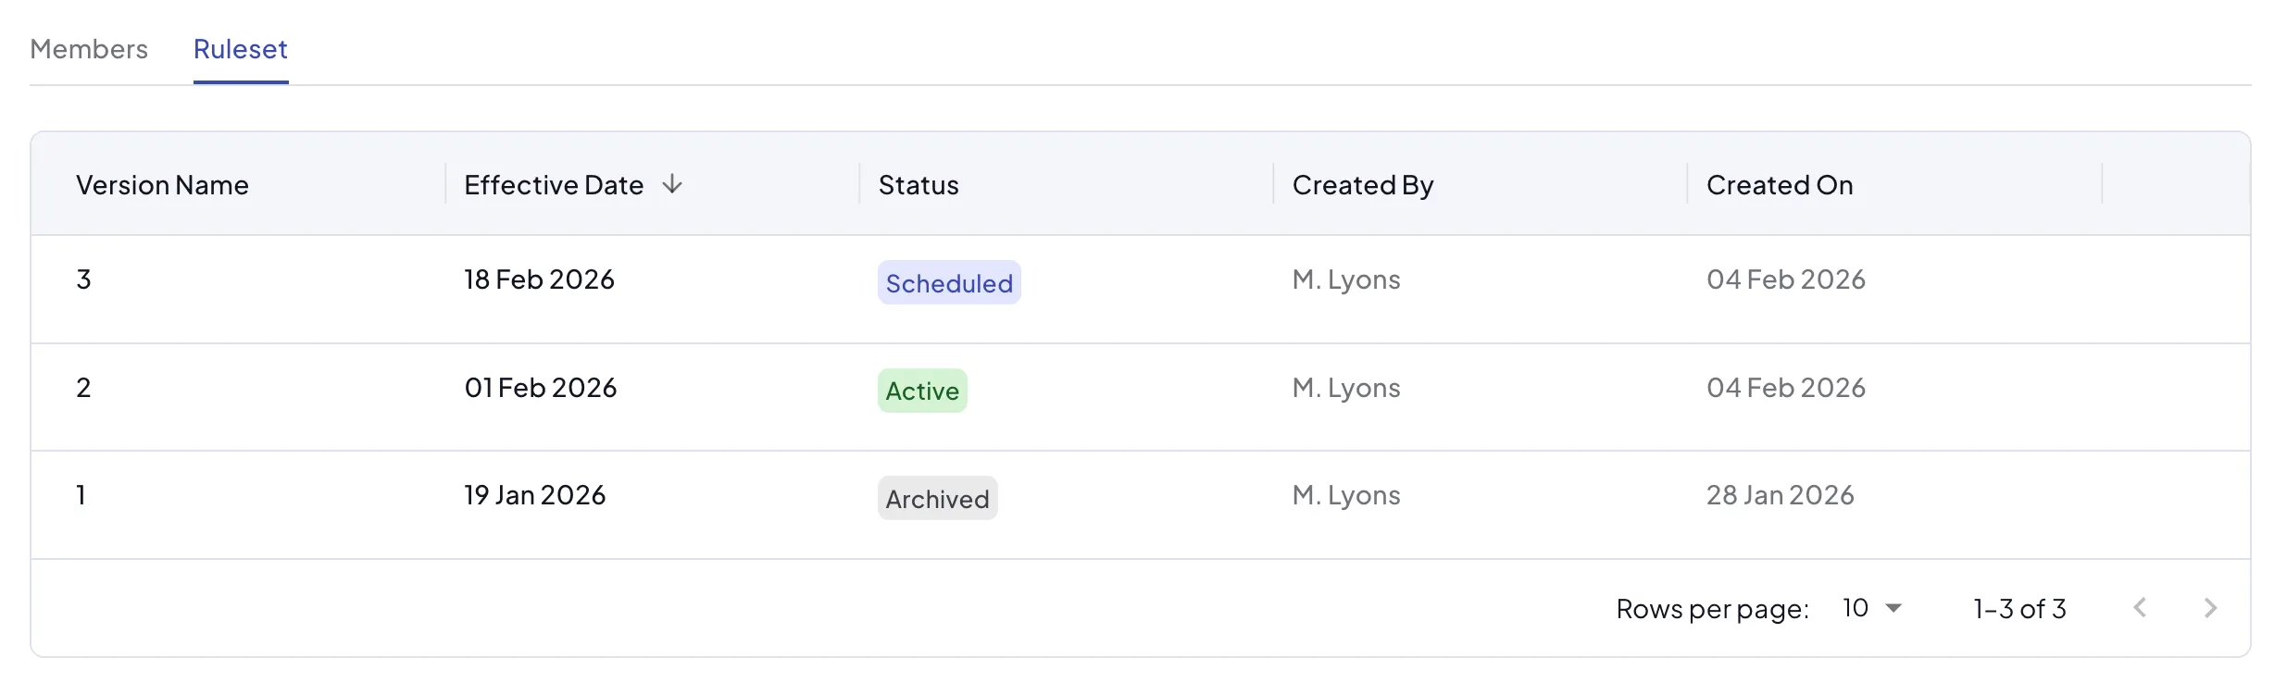Click the 28 Jan 2026 created date
The height and width of the screenshot is (683, 2287).
point(1780,495)
